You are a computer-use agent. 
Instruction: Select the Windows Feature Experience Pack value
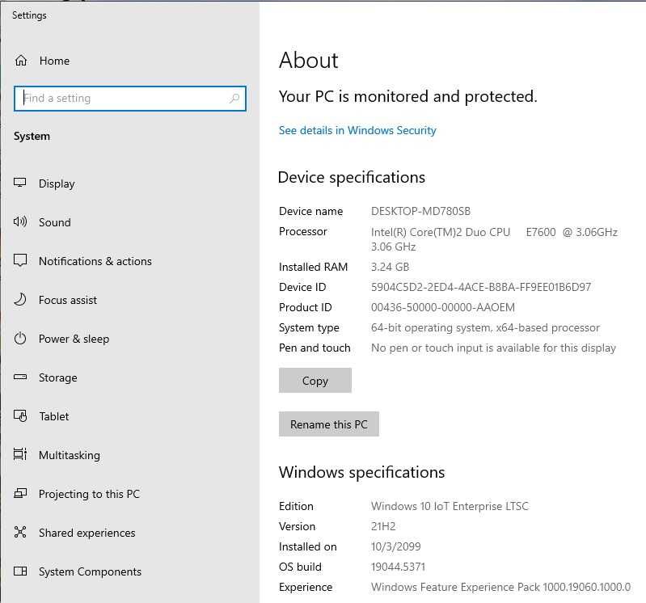point(500,587)
